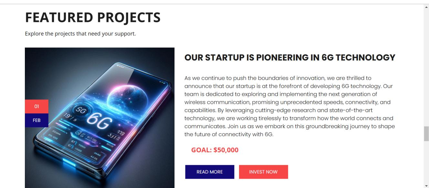Click the 'GOAL: $50,000' text
This screenshot has height=188, width=429.
click(x=214, y=150)
